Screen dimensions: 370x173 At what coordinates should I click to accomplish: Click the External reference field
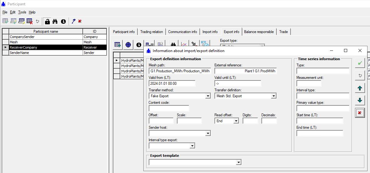click(x=246, y=71)
